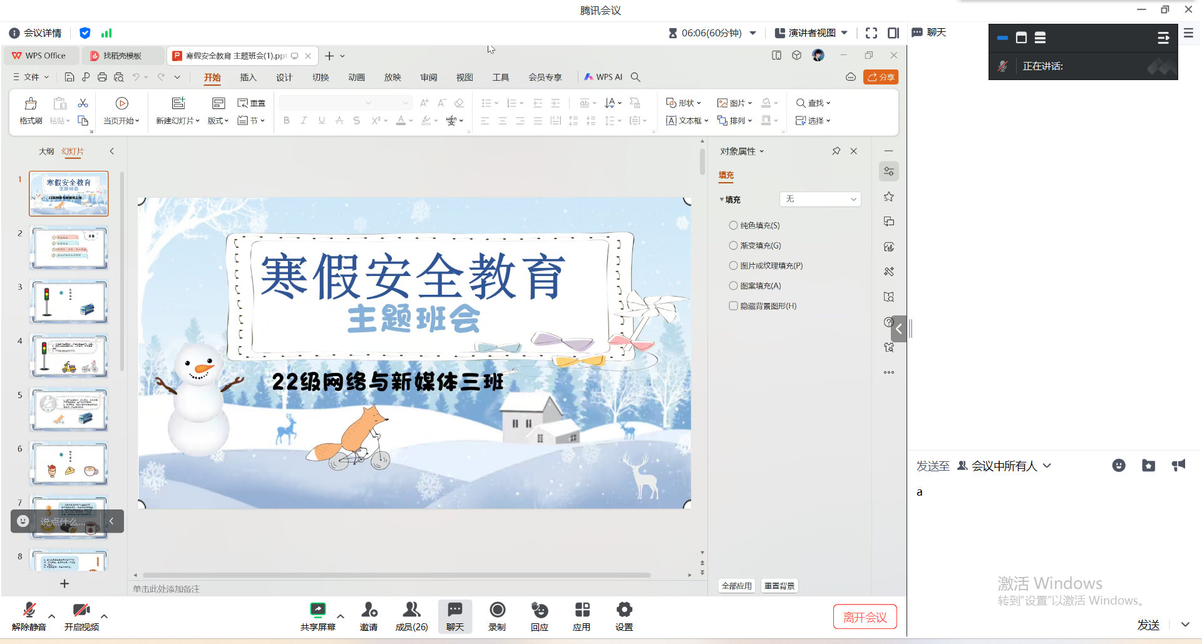Switch to the Outline (大纲) tab

point(46,151)
